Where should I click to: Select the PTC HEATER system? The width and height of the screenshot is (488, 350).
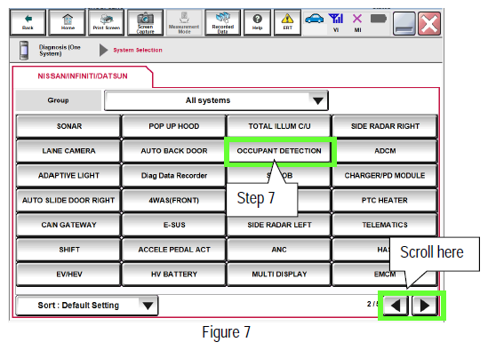tap(385, 201)
